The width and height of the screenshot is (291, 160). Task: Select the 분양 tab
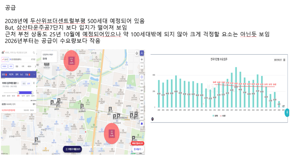[4, 74]
